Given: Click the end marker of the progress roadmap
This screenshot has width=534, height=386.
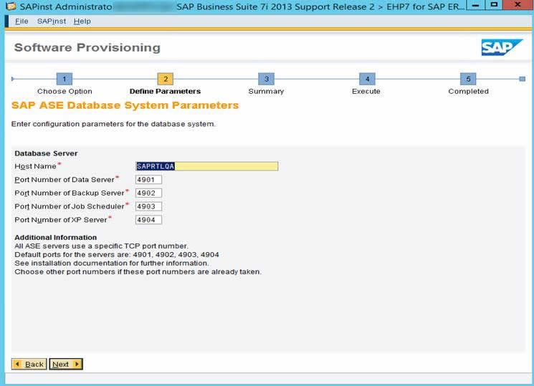Looking at the screenshot, I should [x=522, y=79].
